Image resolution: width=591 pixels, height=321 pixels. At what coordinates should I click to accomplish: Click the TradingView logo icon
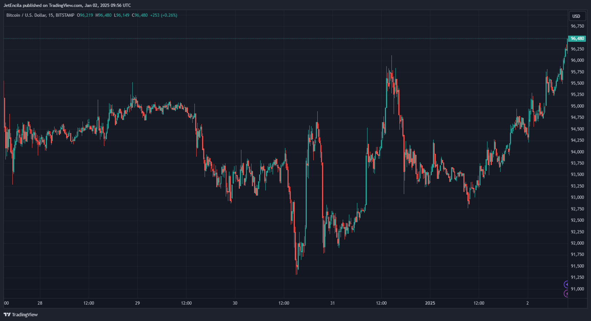(7, 315)
